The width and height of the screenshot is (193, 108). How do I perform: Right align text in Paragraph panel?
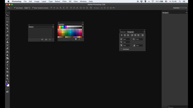[128, 35]
